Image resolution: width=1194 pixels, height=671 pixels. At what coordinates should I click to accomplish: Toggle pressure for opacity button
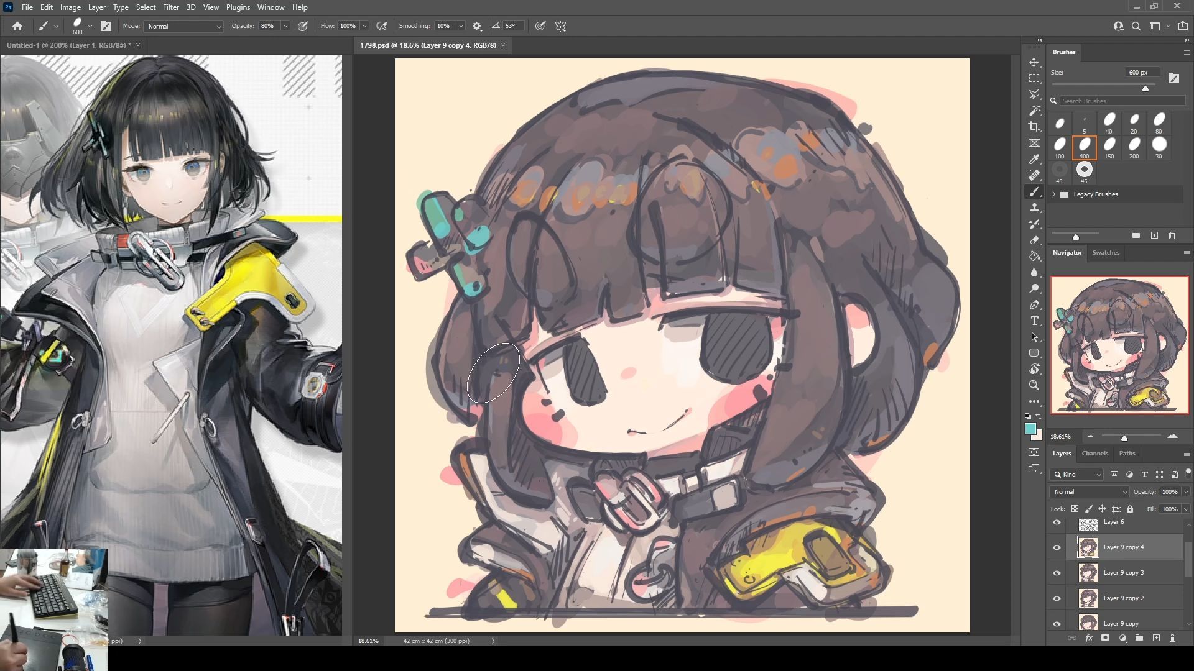tap(303, 26)
